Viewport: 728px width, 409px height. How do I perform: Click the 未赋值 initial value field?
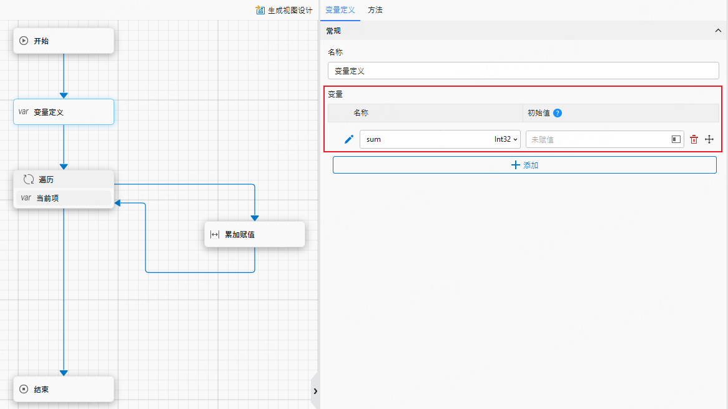[596, 140]
